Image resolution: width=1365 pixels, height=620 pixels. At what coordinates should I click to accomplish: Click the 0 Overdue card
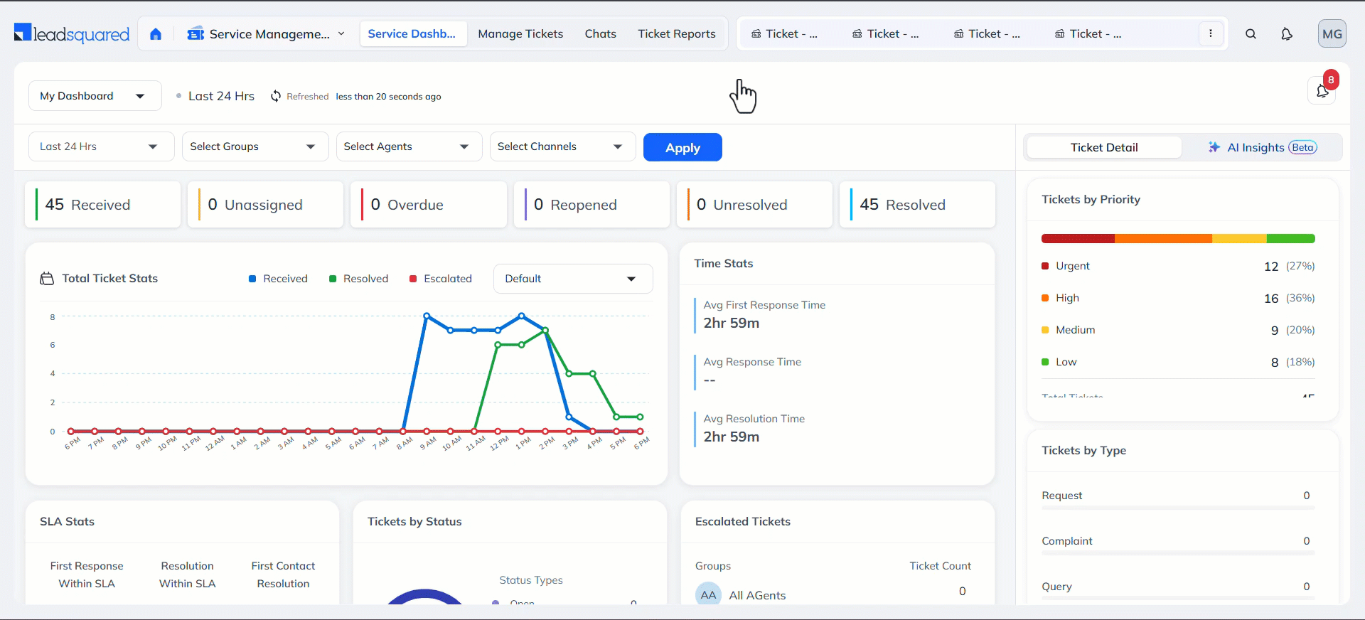point(429,205)
